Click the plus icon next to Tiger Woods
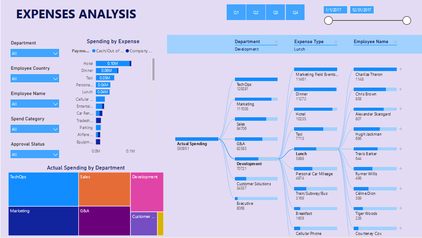This screenshot has height=238, width=422. [401, 208]
